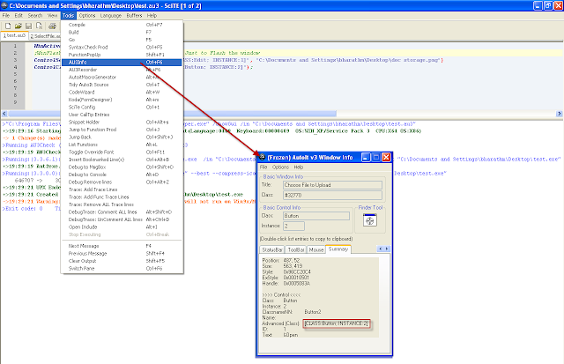Choose Go from the Tools menu
The width and height of the screenshot is (564, 364).
pos(122,40)
